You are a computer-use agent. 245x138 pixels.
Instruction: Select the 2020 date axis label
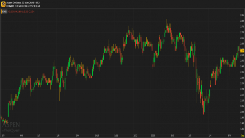click(x=153, y=135)
